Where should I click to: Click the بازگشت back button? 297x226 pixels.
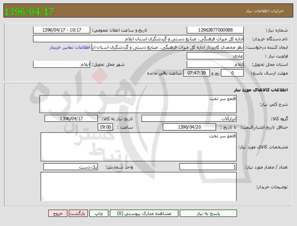coord(78,213)
